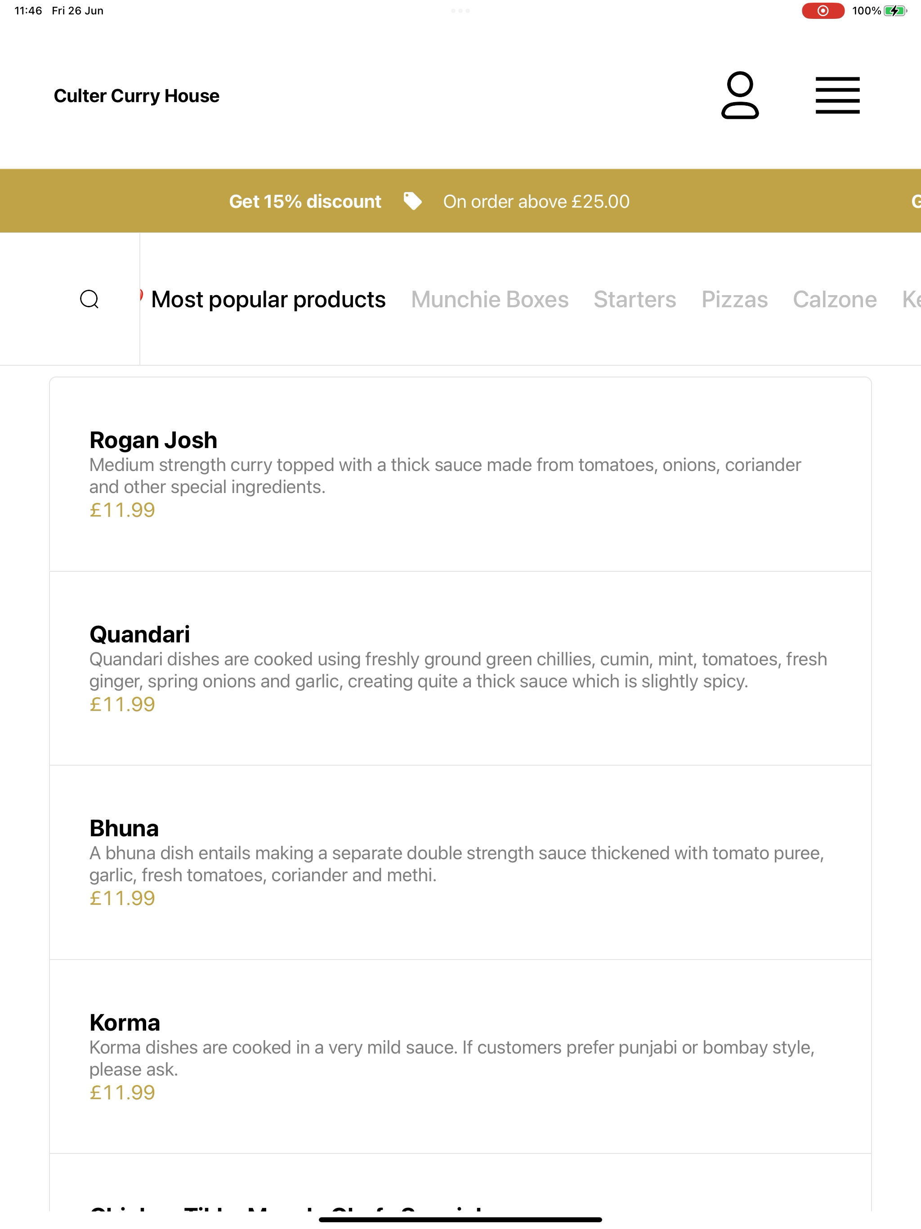
Task: Open the Rogan Josh product
Action: coord(460,474)
